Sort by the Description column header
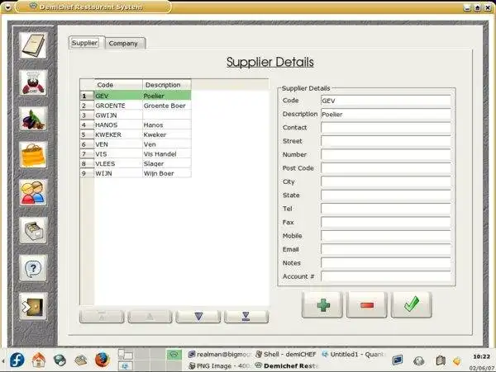496x372 pixels. click(167, 85)
